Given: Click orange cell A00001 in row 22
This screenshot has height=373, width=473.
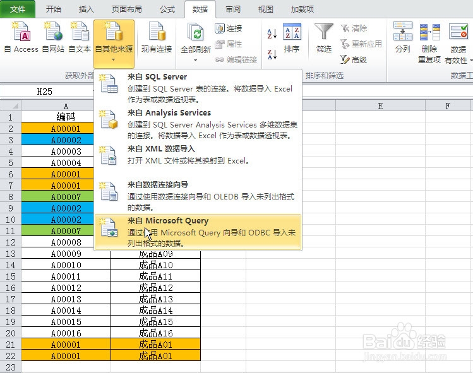Looking at the screenshot, I should [x=66, y=356].
